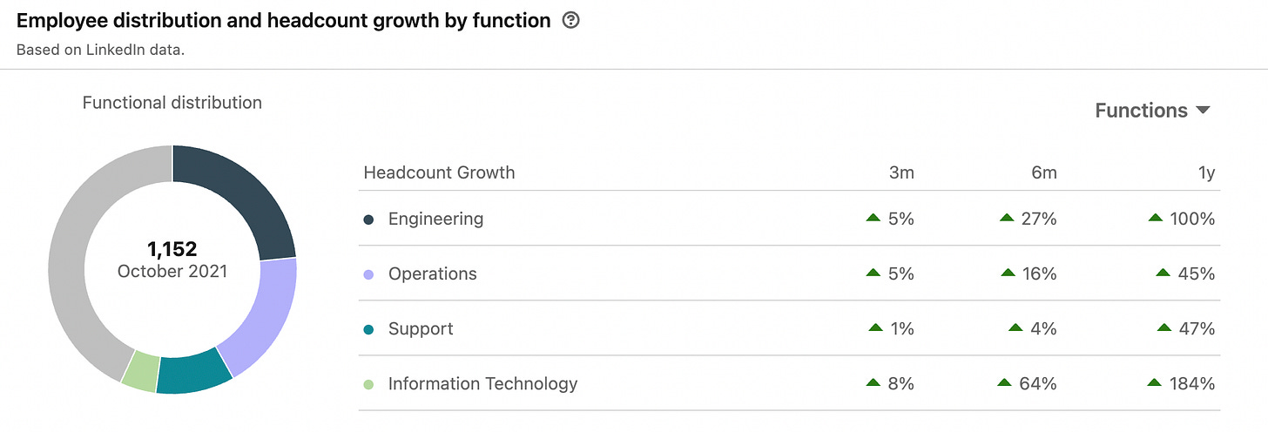Viewport: 1268px width, 432px height.
Task: Click the green arrow beside 184% growth
Action: (1156, 382)
